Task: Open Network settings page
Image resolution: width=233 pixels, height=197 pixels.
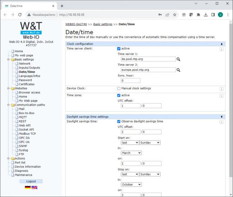Action: point(25,64)
